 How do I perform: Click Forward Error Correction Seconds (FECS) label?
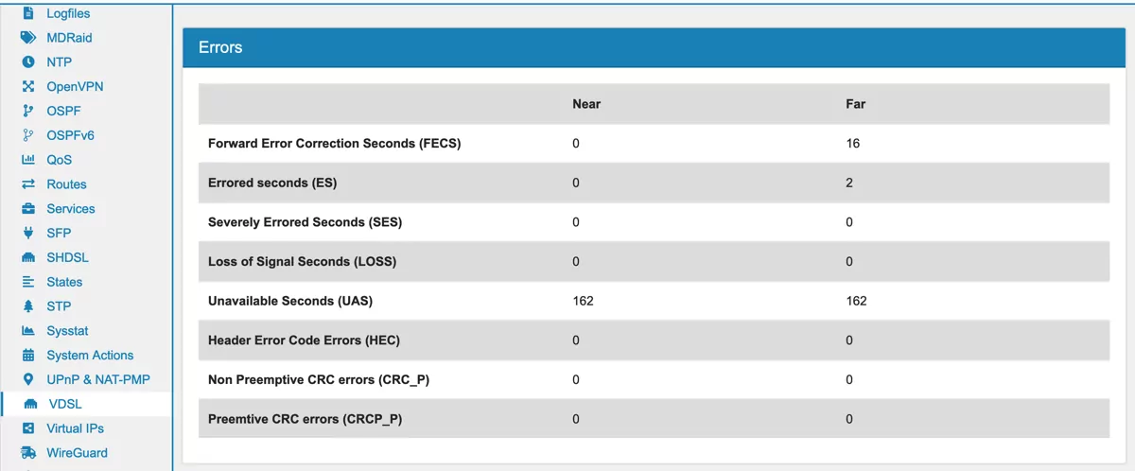click(x=334, y=144)
